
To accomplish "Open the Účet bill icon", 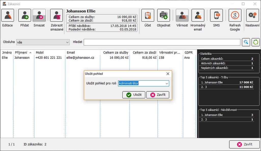I will click(x=148, y=15).
